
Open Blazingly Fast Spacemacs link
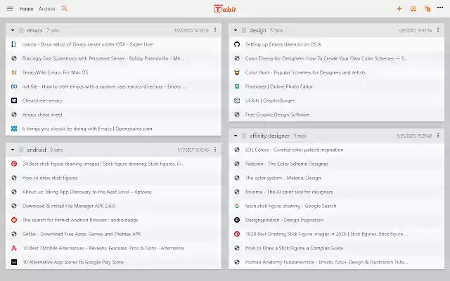pyautogui.click(x=103, y=58)
